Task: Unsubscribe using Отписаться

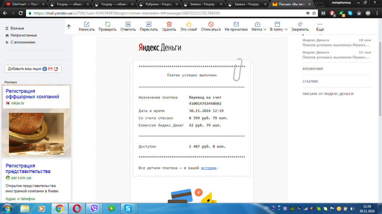Action: coord(211,26)
